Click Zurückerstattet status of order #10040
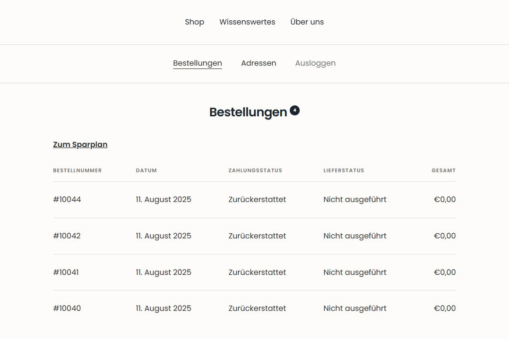The height and width of the screenshot is (339, 509). [257, 308]
